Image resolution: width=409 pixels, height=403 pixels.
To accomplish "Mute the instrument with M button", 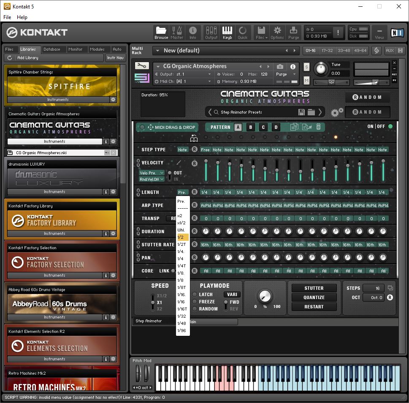I will [306, 81].
